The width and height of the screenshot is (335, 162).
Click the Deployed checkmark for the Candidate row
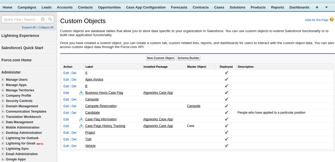click(x=226, y=113)
